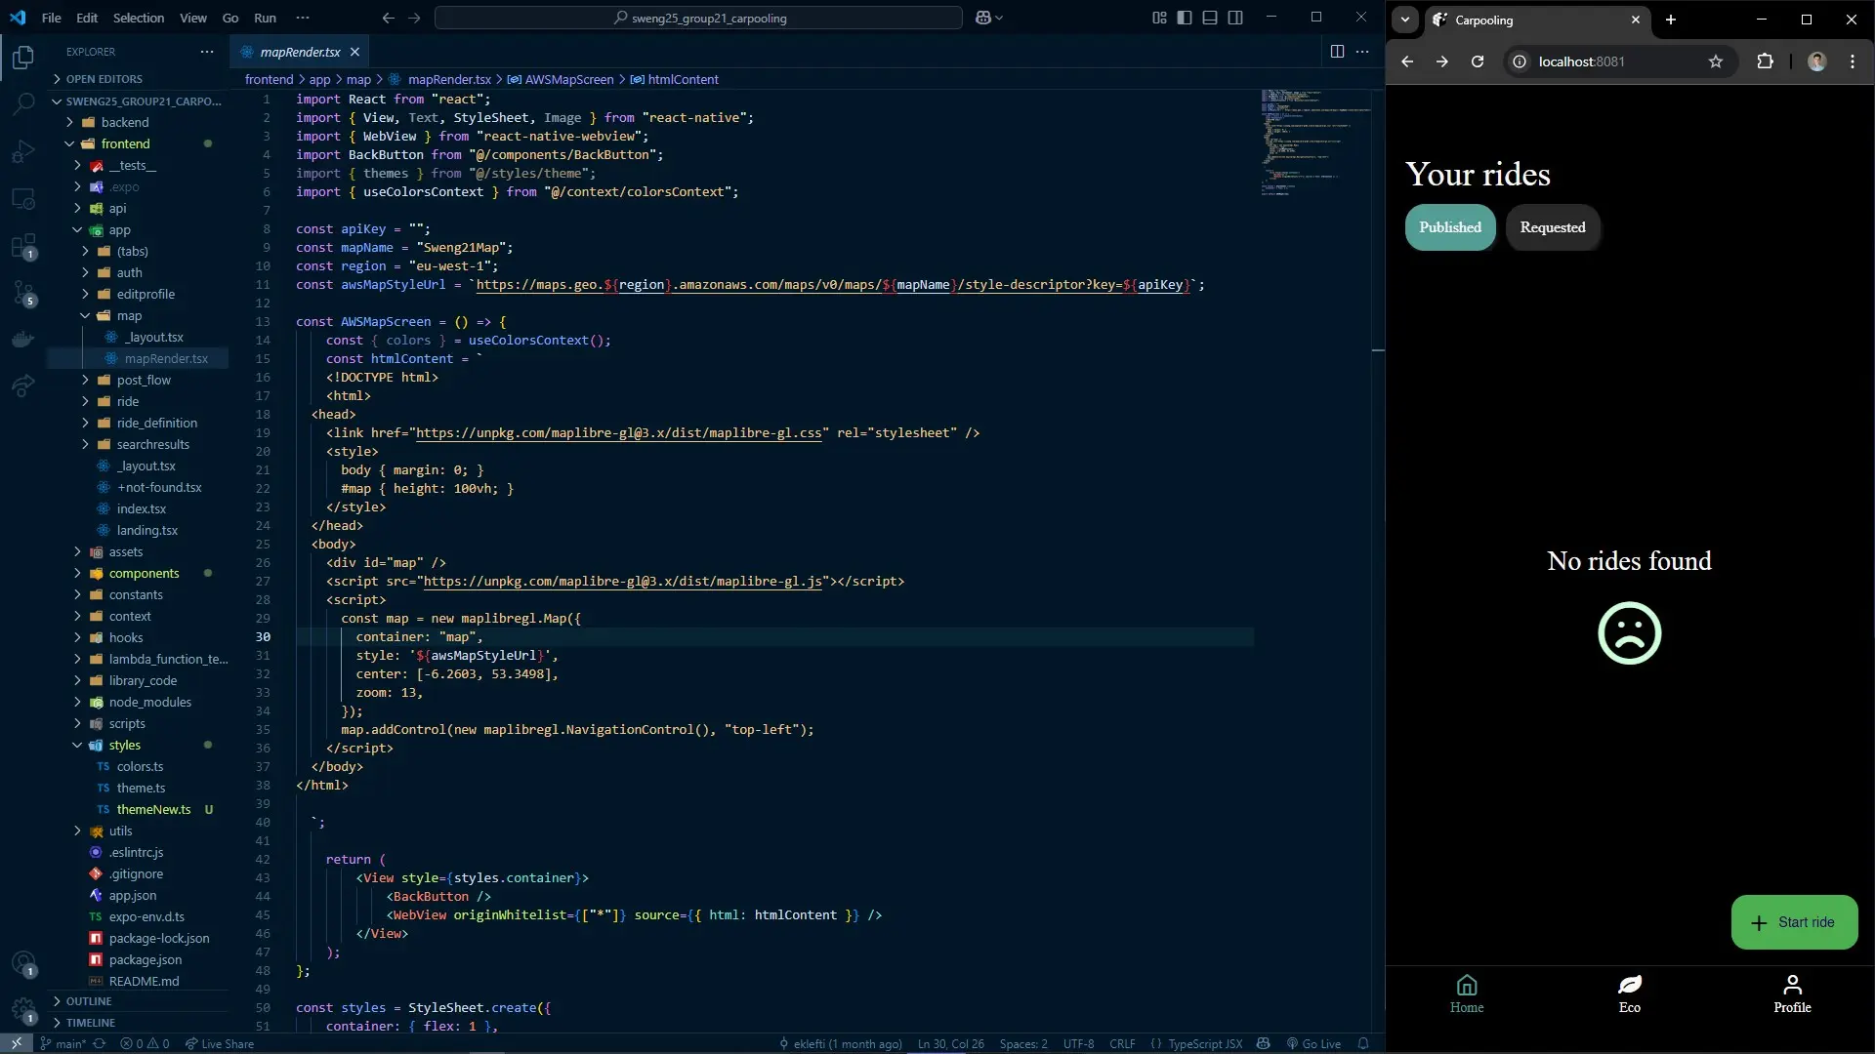Select the Requested rides filter
This screenshot has width=1875, height=1054.
point(1552,227)
